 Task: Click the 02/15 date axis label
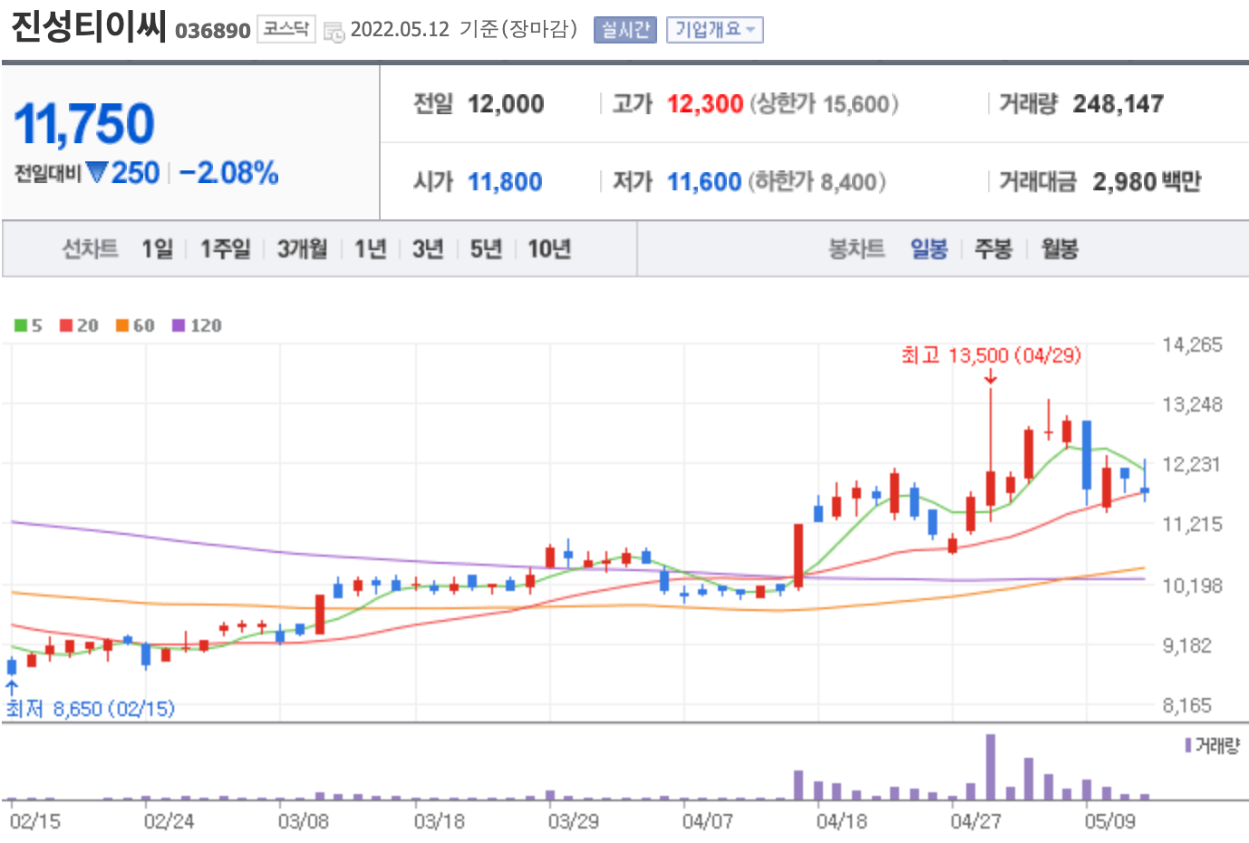(x=35, y=821)
